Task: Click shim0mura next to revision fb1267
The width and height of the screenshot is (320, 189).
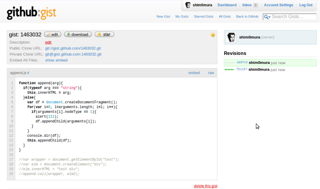Action: tap(259, 69)
